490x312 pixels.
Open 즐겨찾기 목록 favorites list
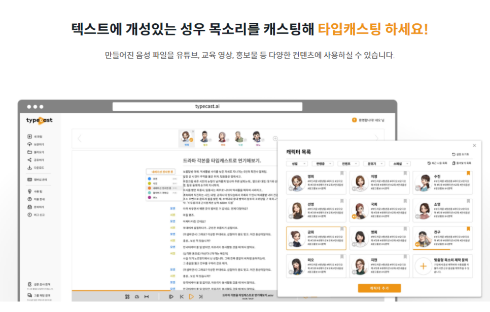tap(462, 163)
